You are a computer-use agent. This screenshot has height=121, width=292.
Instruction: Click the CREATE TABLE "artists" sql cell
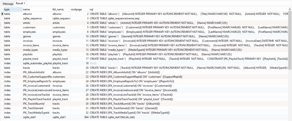(x=189, y=23)
